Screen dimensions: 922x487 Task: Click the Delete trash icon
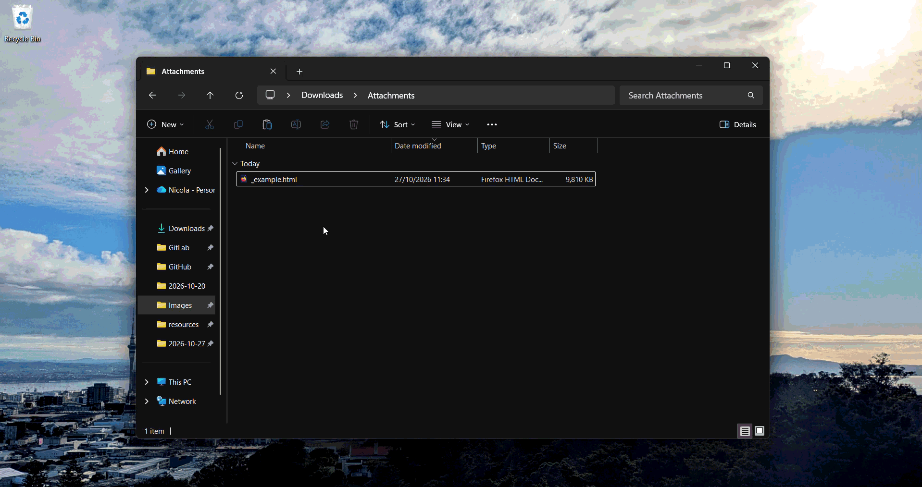(x=354, y=124)
